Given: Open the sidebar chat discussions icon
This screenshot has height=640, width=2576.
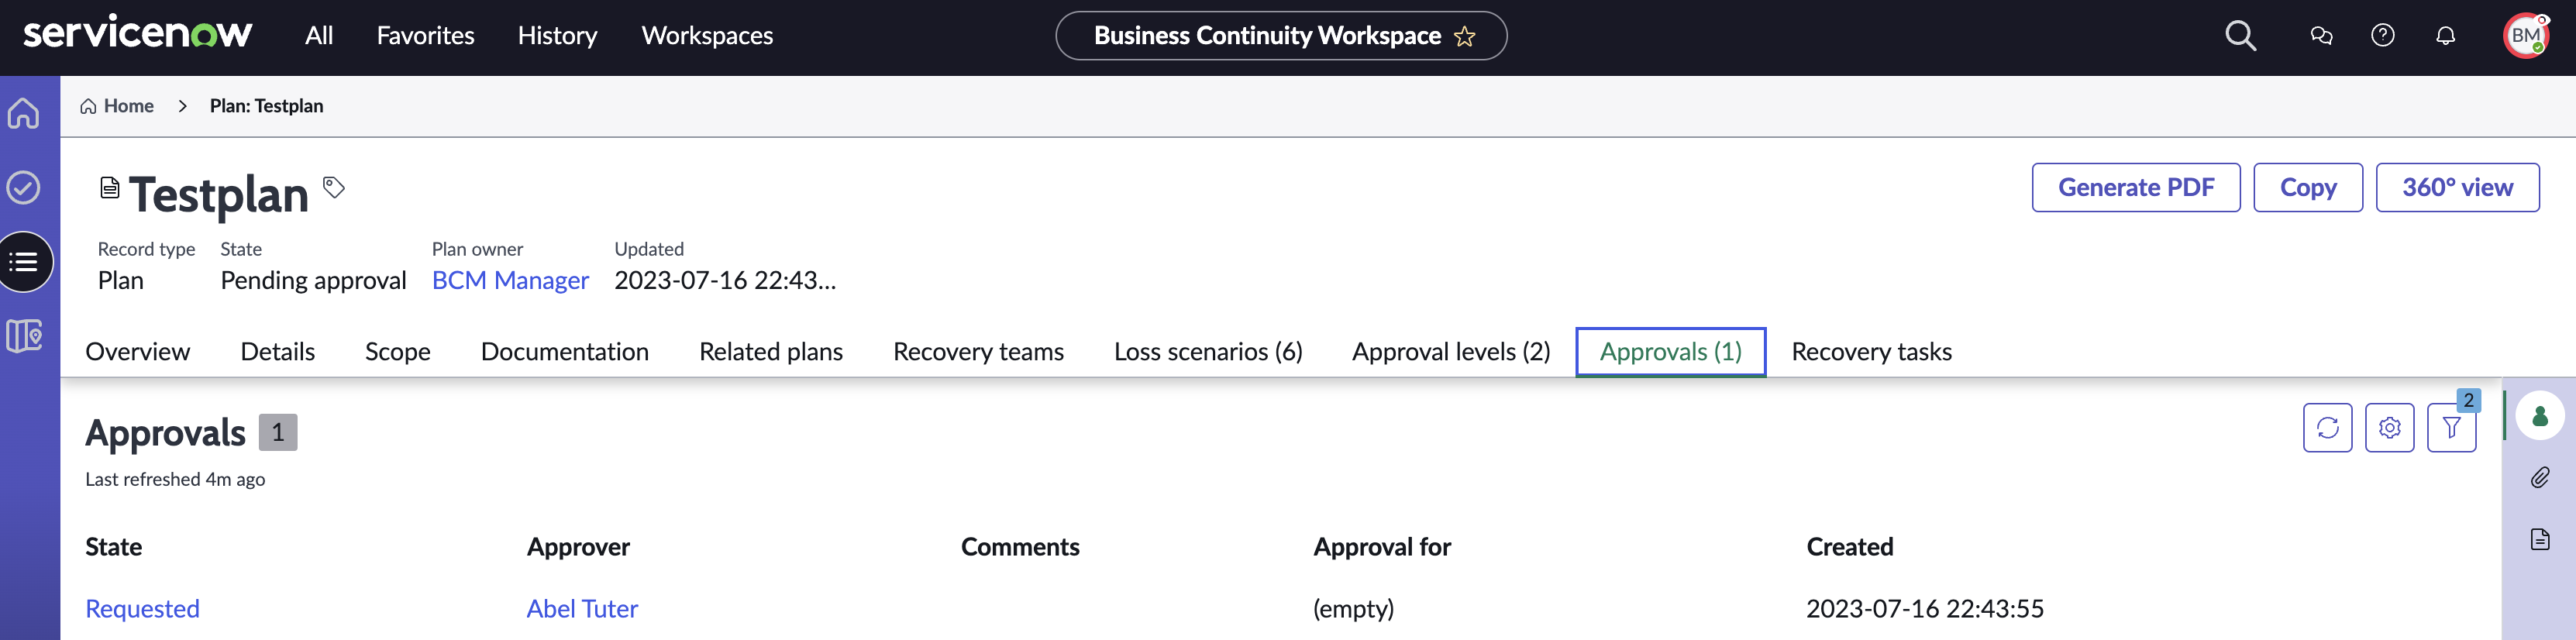Looking at the screenshot, I should tap(2321, 36).
